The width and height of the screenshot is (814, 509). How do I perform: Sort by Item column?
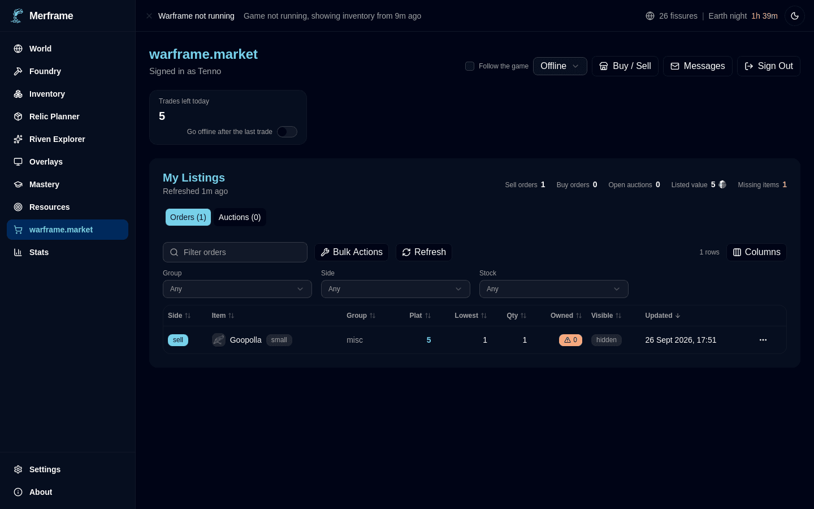point(223,316)
